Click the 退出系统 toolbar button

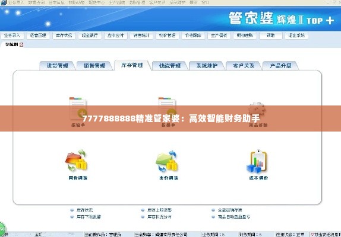(x=296, y=36)
